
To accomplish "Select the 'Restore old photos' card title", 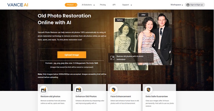I will click(50, 96).
